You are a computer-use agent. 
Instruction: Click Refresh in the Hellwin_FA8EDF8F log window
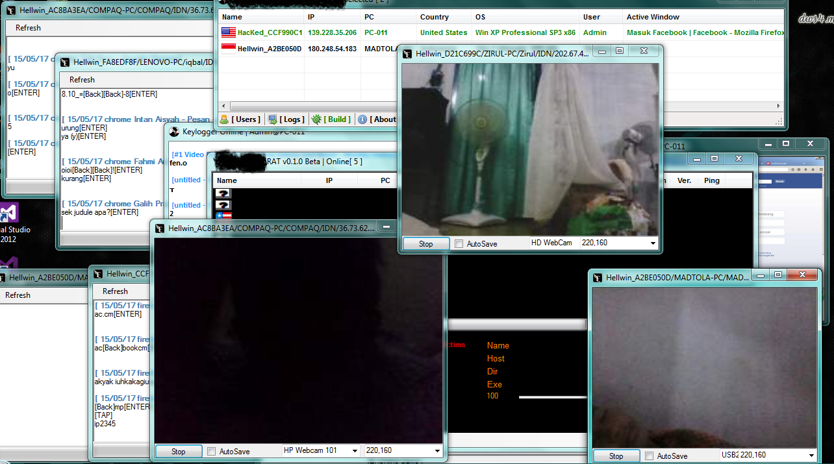click(x=82, y=80)
